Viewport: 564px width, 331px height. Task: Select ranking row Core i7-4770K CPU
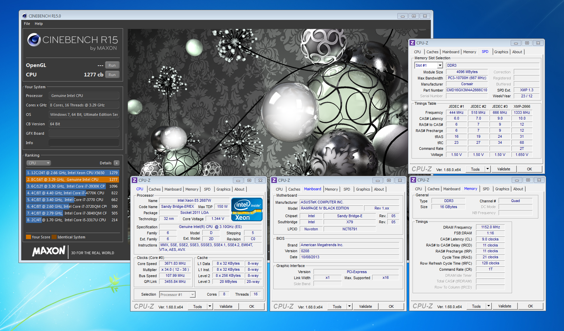point(72,193)
